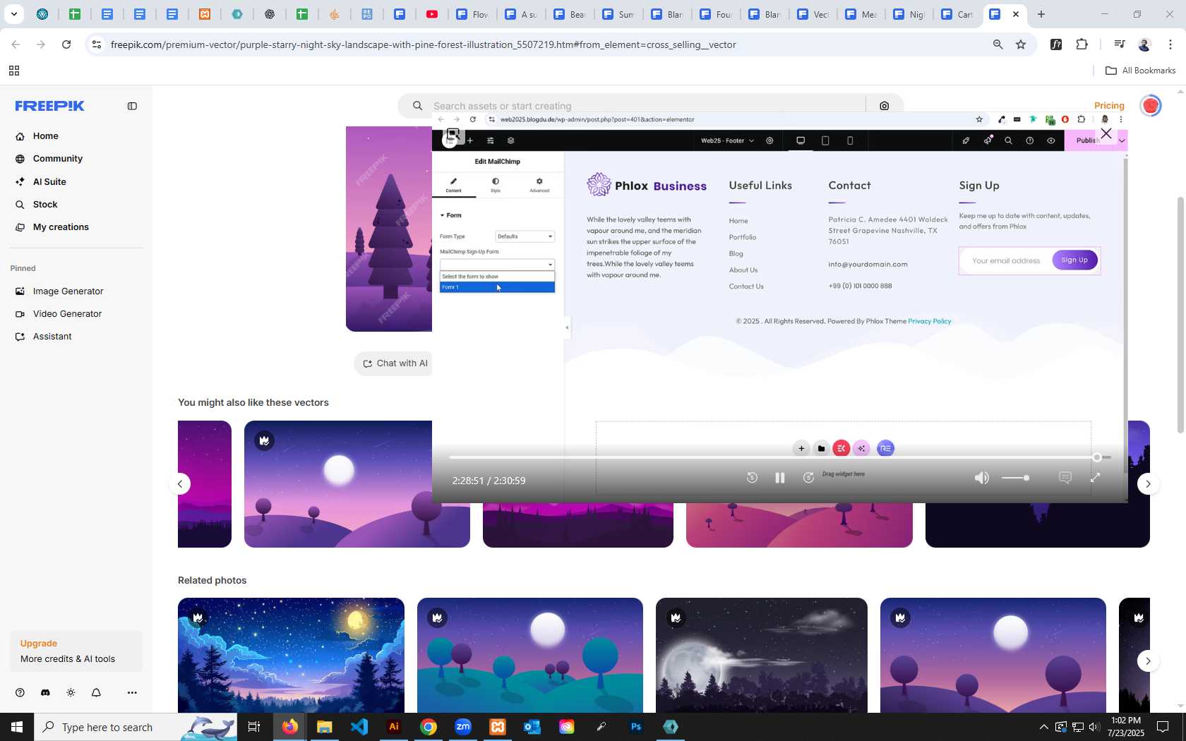Search by image camera icon
The image size is (1186, 741).
884,106
